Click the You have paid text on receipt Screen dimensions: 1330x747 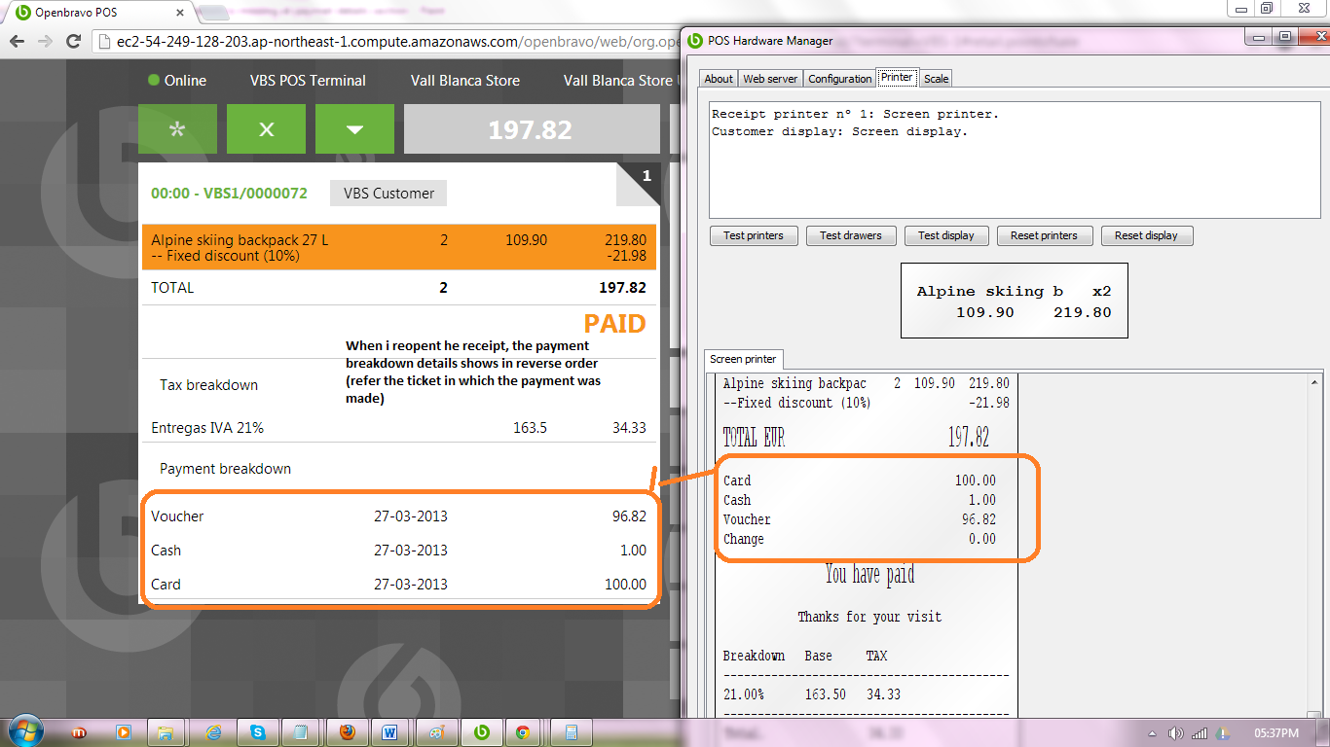click(x=869, y=575)
